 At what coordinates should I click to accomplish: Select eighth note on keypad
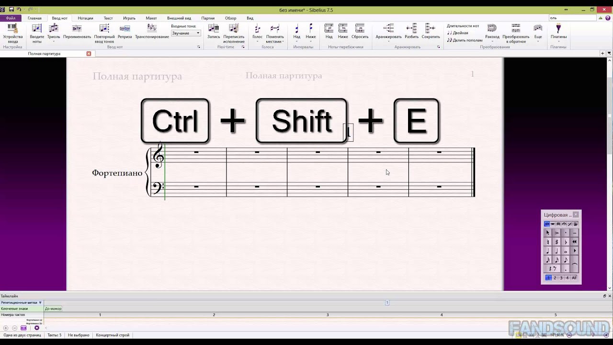coord(566,260)
